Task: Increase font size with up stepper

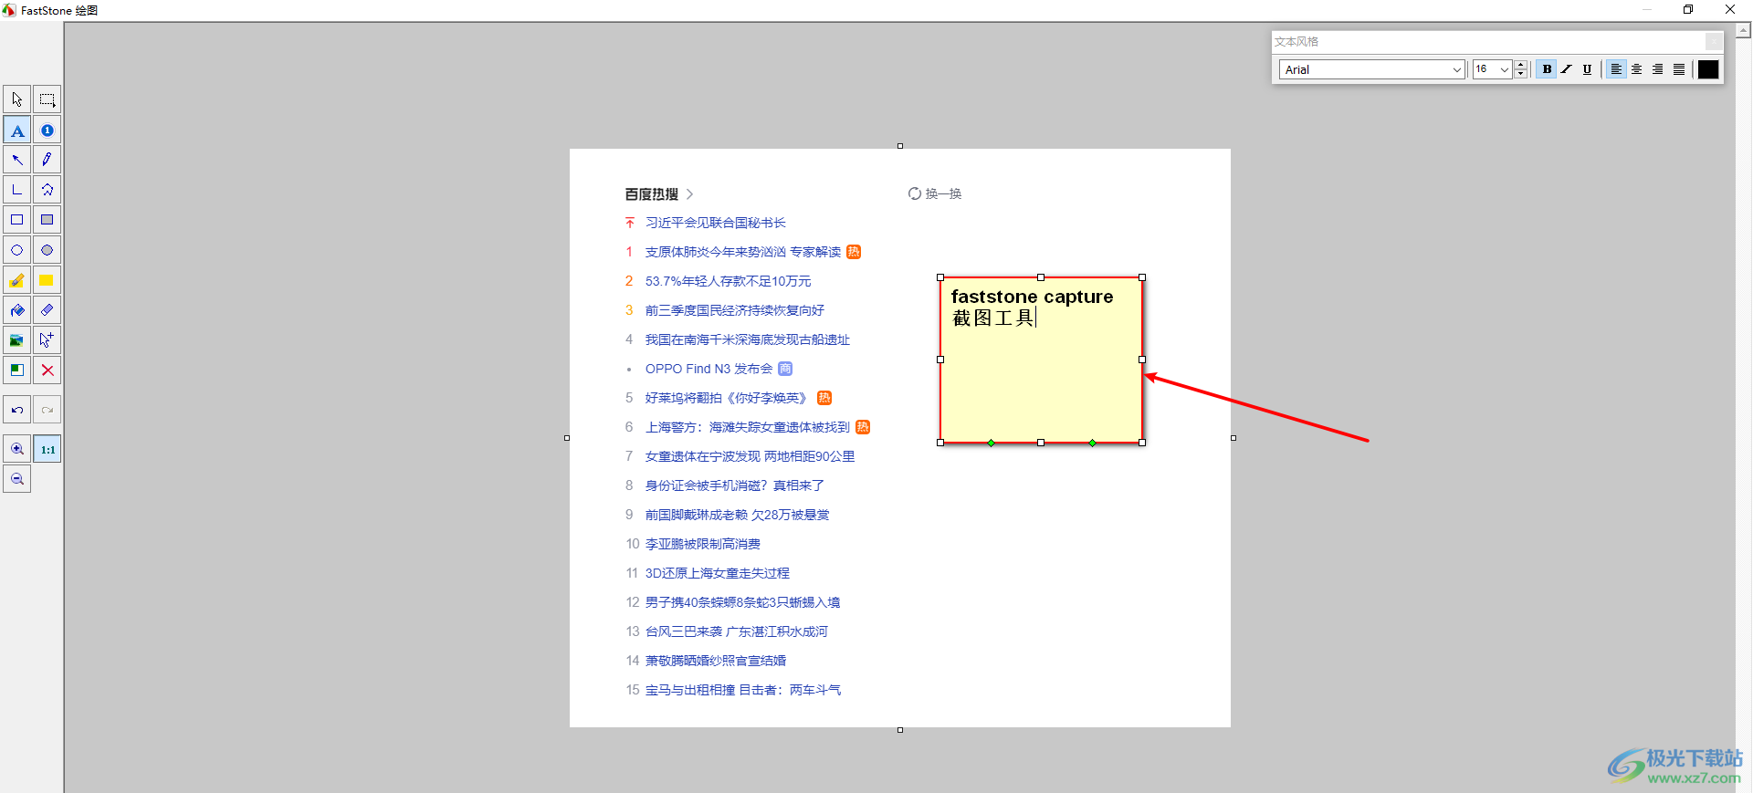Action: tap(1520, 65)
